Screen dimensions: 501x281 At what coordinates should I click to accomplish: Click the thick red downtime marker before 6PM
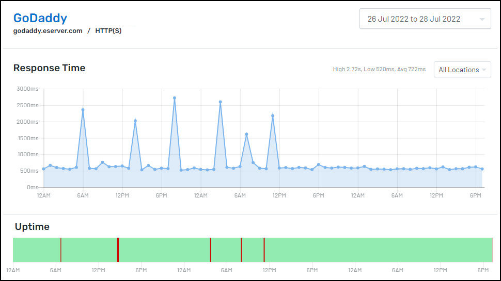pyautogui.click(x=118, y=250)
